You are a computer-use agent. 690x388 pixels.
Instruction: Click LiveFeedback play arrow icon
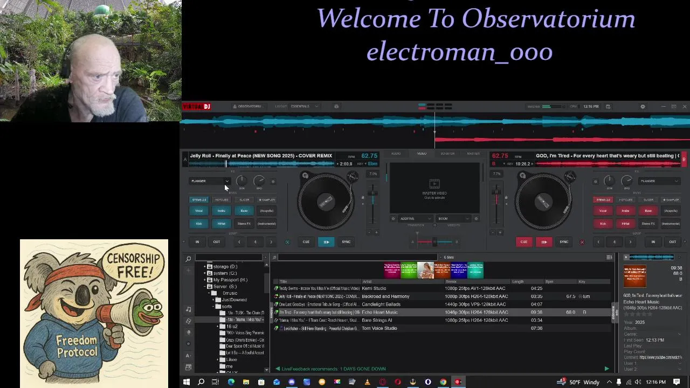pos(606,369)
